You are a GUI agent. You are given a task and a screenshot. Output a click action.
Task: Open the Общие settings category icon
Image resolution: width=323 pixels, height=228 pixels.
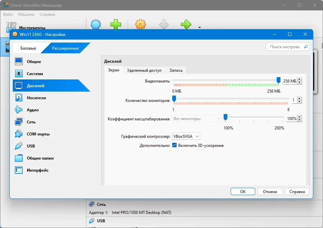pos(18,61)
